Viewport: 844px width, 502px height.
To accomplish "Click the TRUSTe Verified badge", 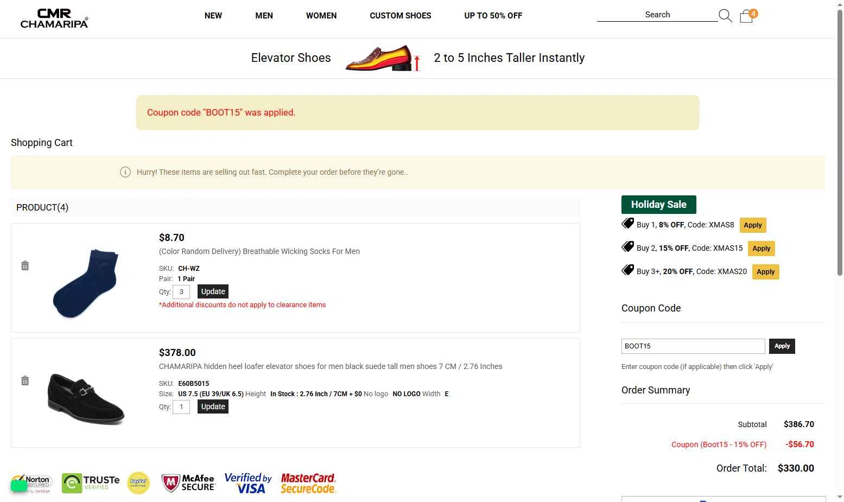I will coord(91,483).
